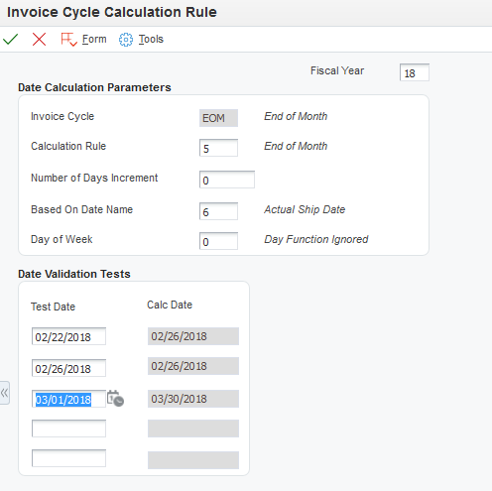492x491 pixels.
Task: Click the Based On Date Name field
Action: 218,211
